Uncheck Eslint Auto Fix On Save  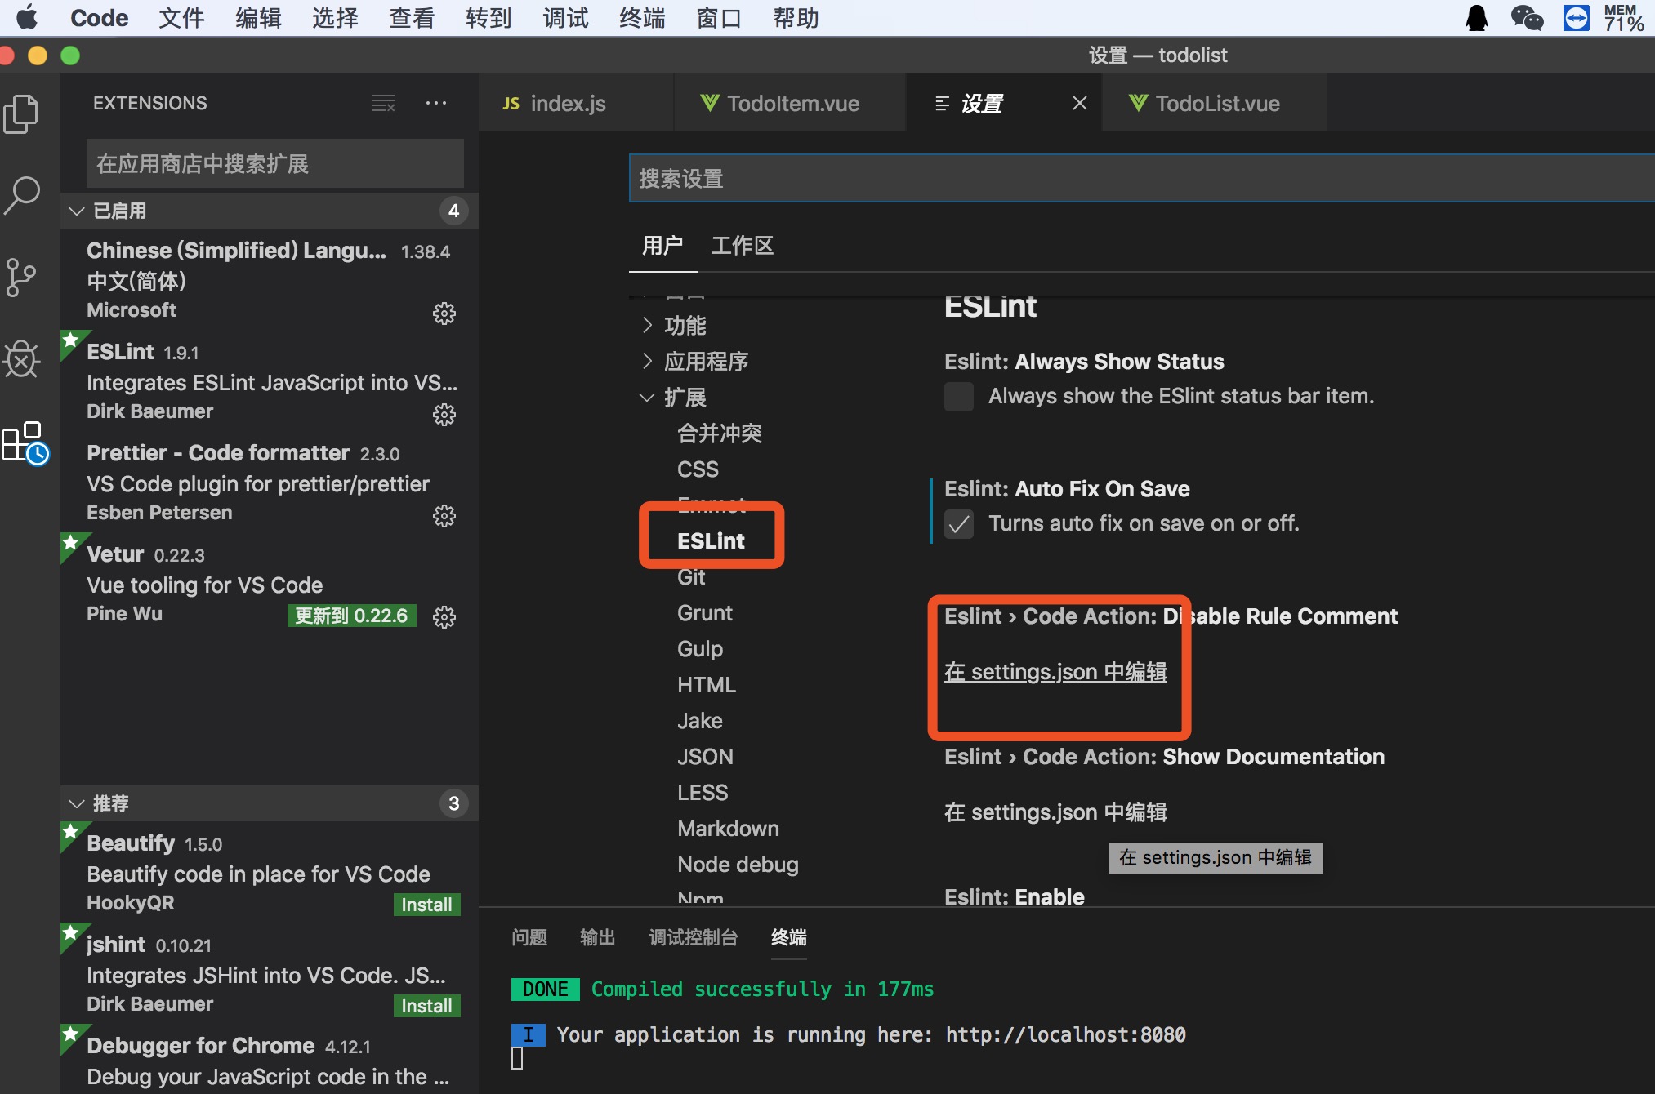pos(958,524)
